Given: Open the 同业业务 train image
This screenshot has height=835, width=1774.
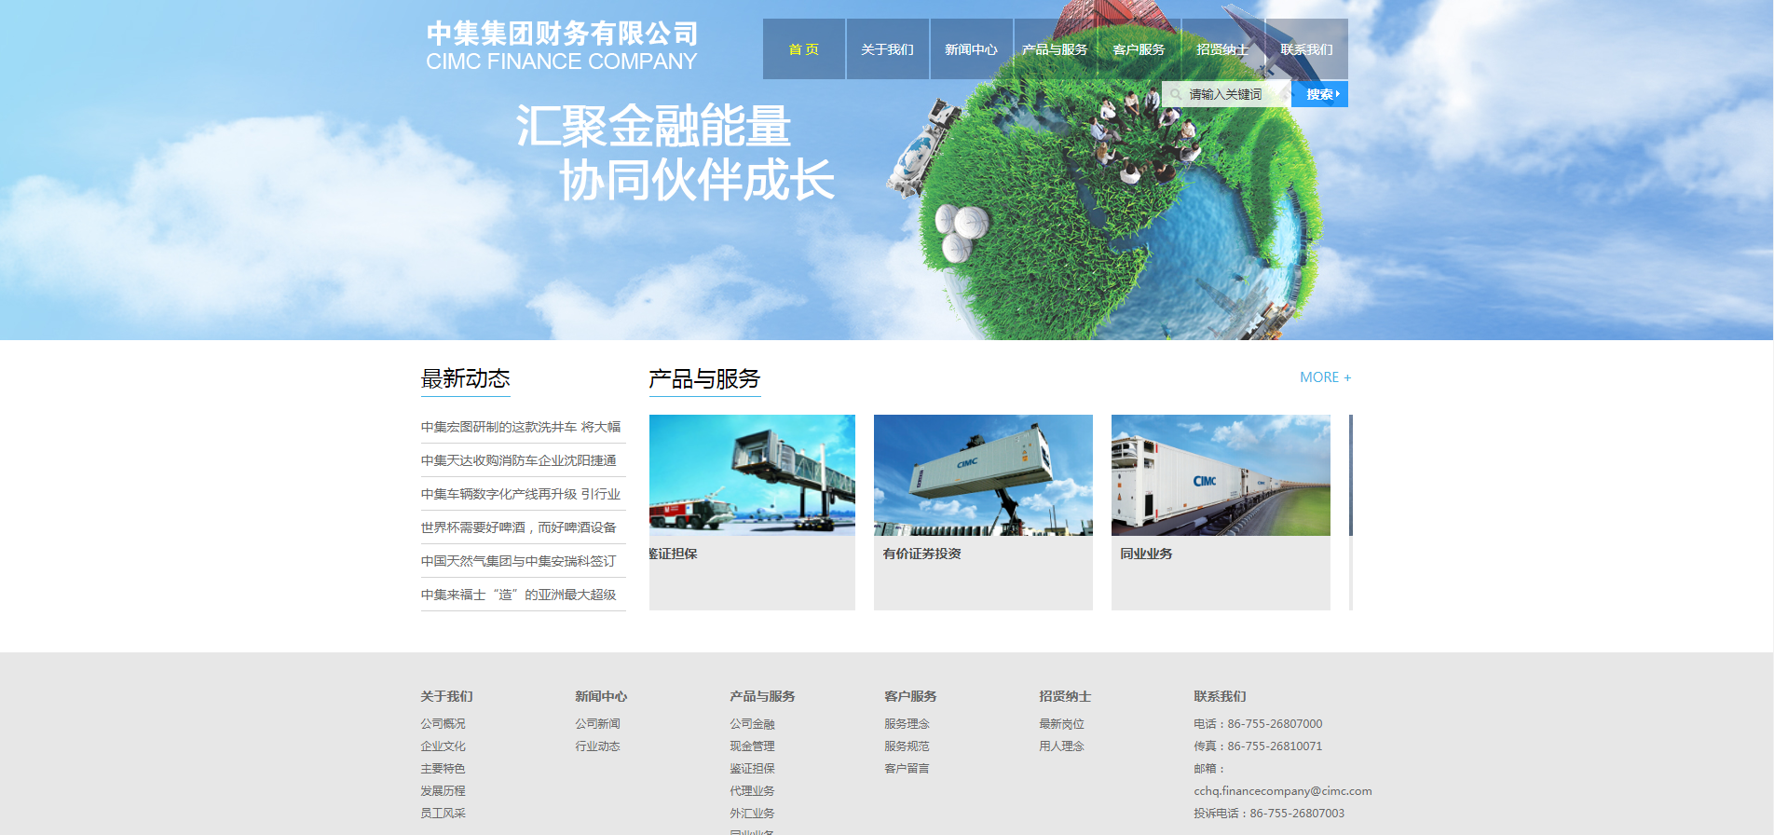Looking at the screenshot, I should tap(1221, 475).
